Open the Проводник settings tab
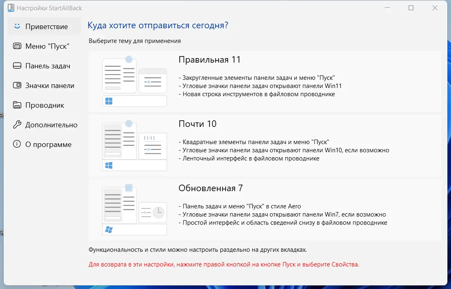 44,105
